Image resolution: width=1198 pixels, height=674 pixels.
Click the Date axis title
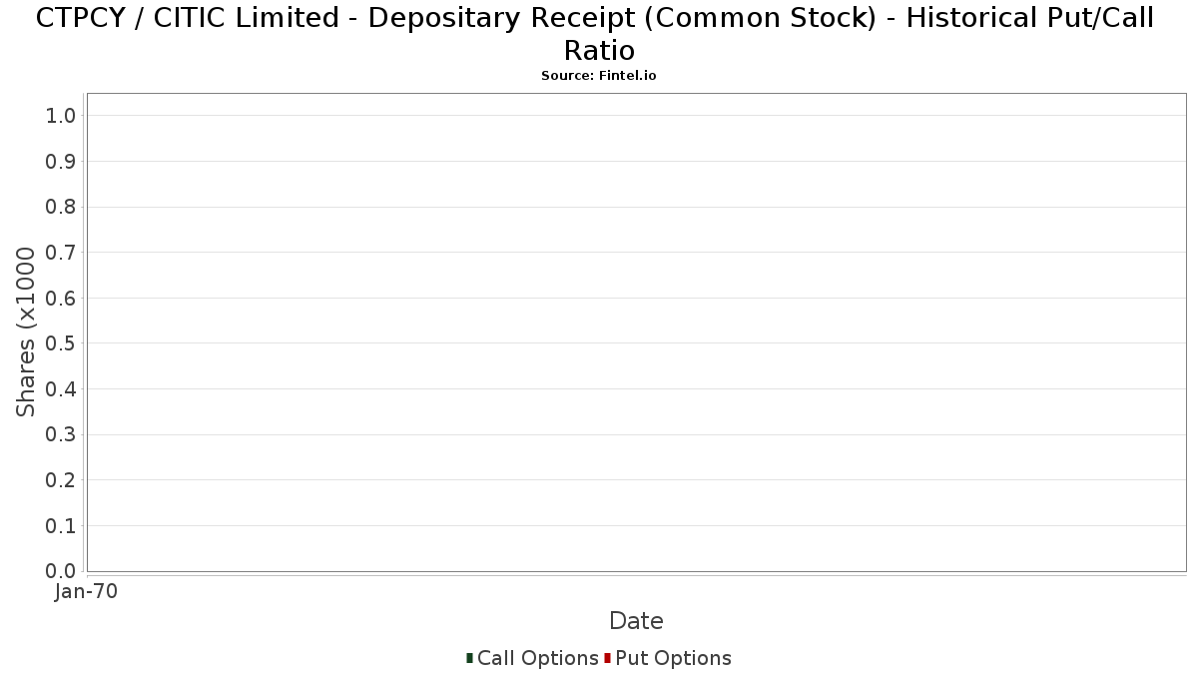pos(636,621)
